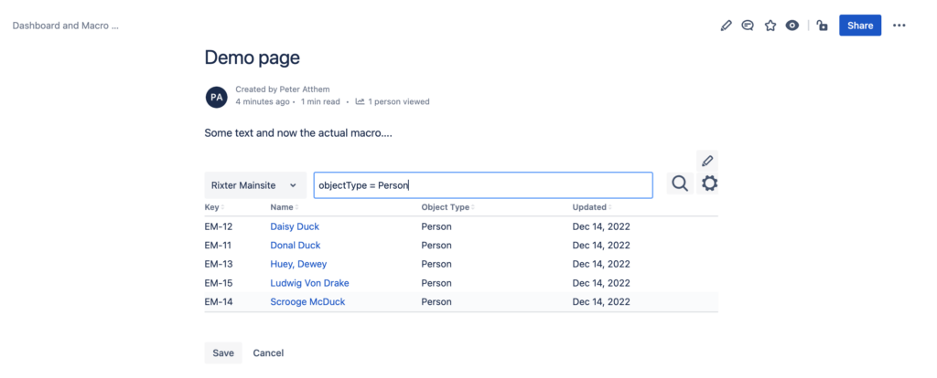Sort table by Name column

[284, 207]
